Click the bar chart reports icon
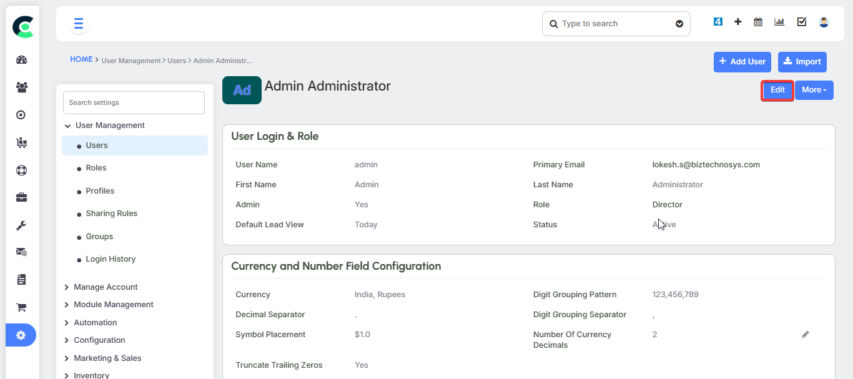 pyautogui.click(x=779, y=22)
